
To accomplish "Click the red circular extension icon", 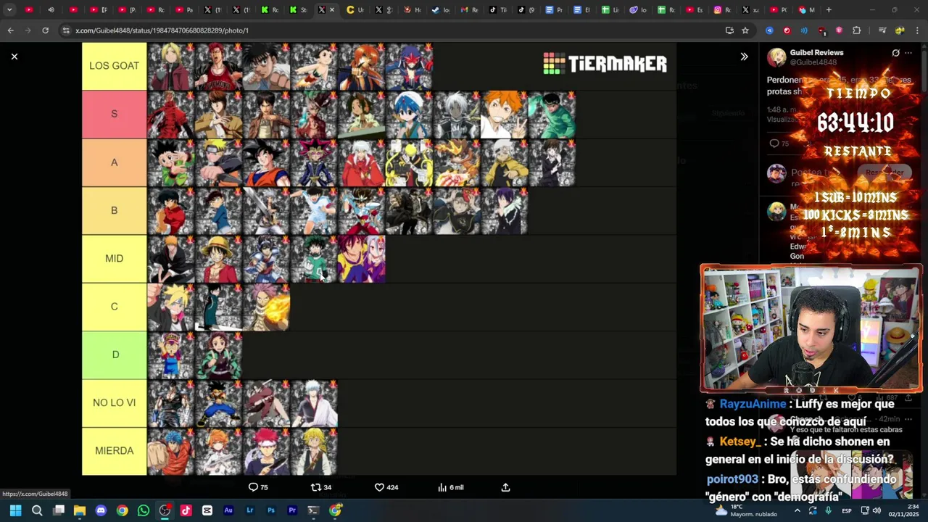I will click(x=787, y=30).
